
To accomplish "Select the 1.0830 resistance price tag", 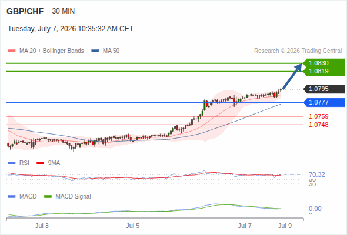I will click(324, 63).
